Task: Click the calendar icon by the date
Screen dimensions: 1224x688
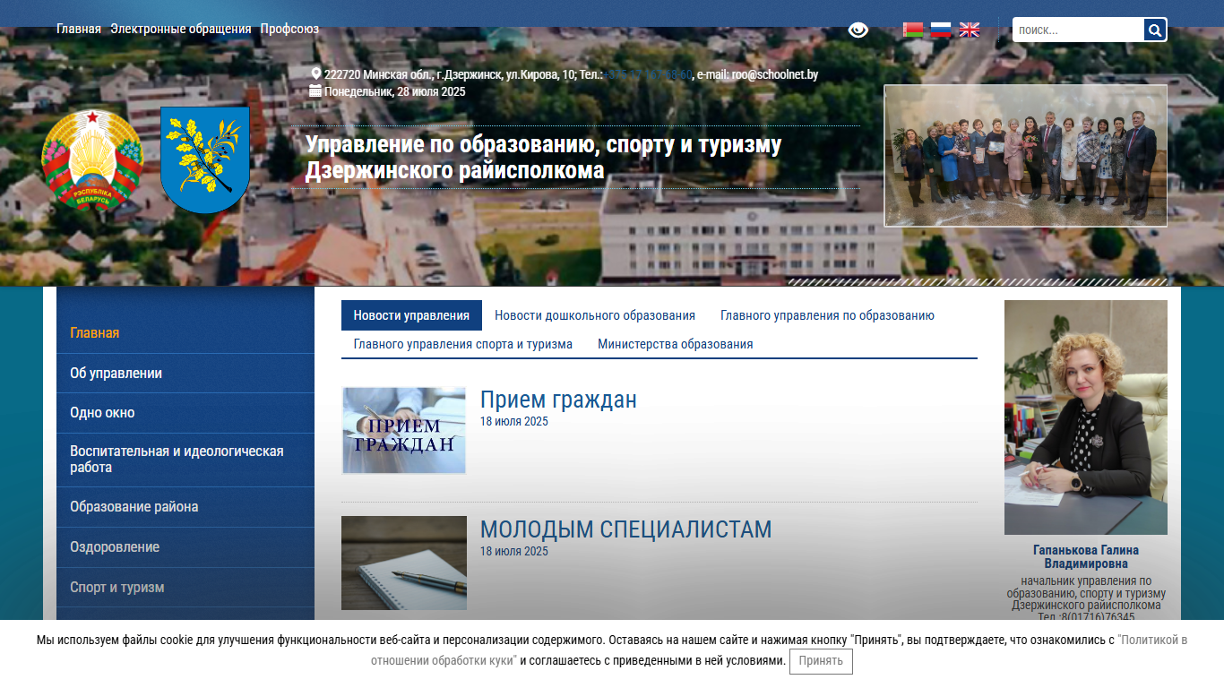Action: click(x=315, y=90)
